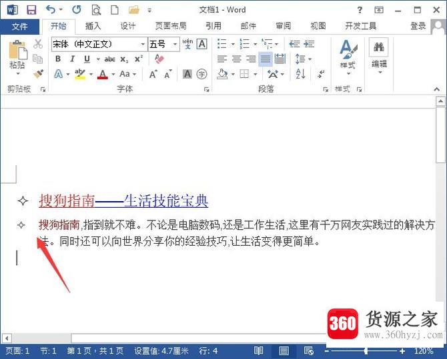Image resolution: width=447 pixels, height=359 pixels.
Task: Switch to Read Mode view in the status bar
Action: (258, 351)
